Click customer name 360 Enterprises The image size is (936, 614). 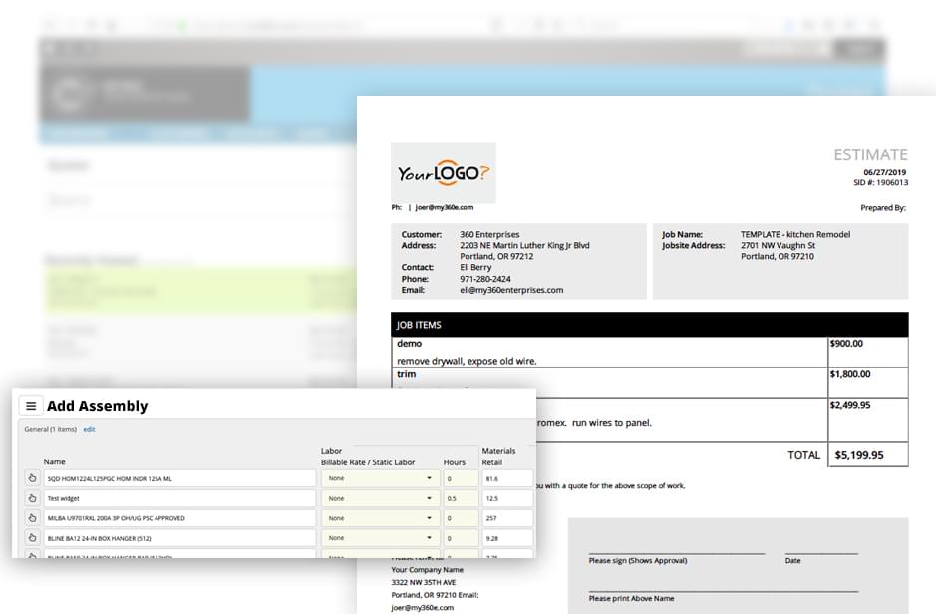click(x=489, y=234)
